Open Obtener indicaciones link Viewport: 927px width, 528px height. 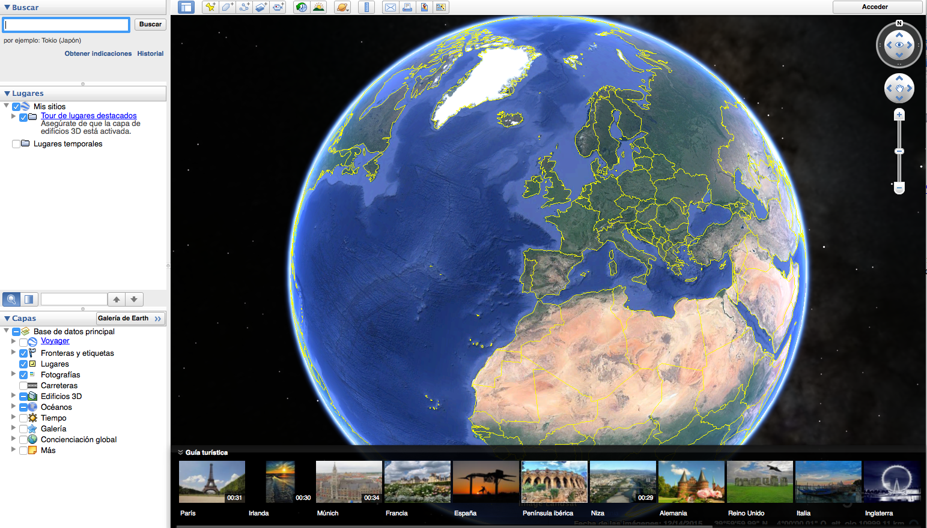(x=98, y=53)
